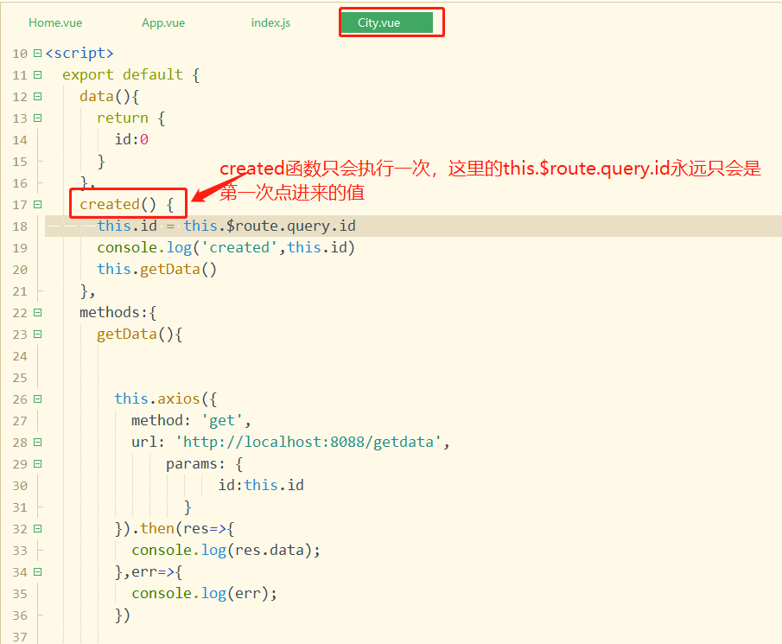Fold the url line's code region

point(36,442)
